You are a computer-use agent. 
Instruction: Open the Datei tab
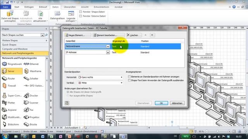click(x=5, y=7)
